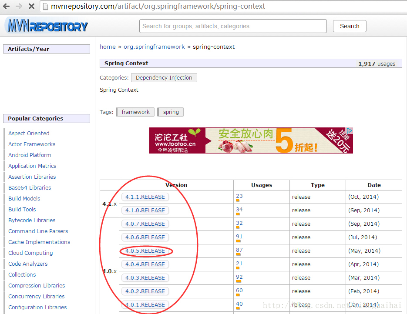Viewport: 407px width, 314px height.
Task: Open version 4.0.5.RELEASE
Action: [x=145, y=251]
